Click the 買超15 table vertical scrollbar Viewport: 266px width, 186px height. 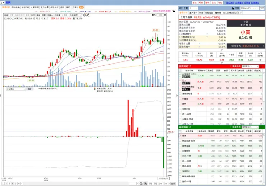click(263, 99)
